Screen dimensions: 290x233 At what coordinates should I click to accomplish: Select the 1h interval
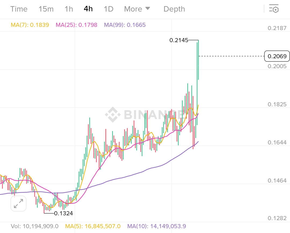69,9
